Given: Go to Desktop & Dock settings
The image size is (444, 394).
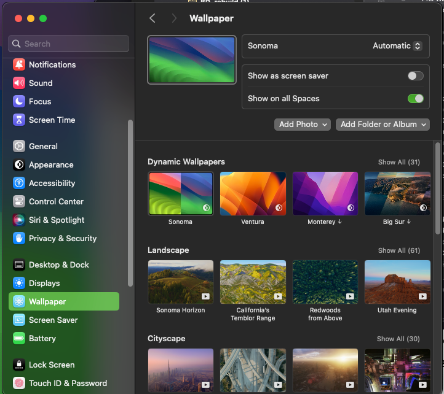Looking at the screenshot, I should [58, 265].
